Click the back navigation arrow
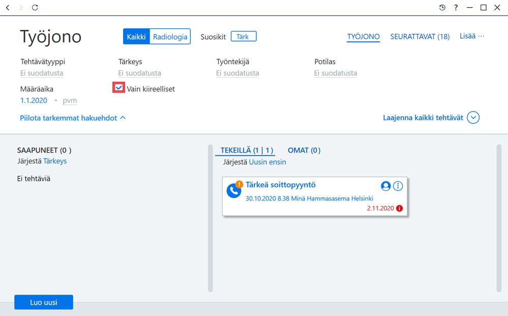Viewport: 508px width, 316px height. [x=8, y=8]
